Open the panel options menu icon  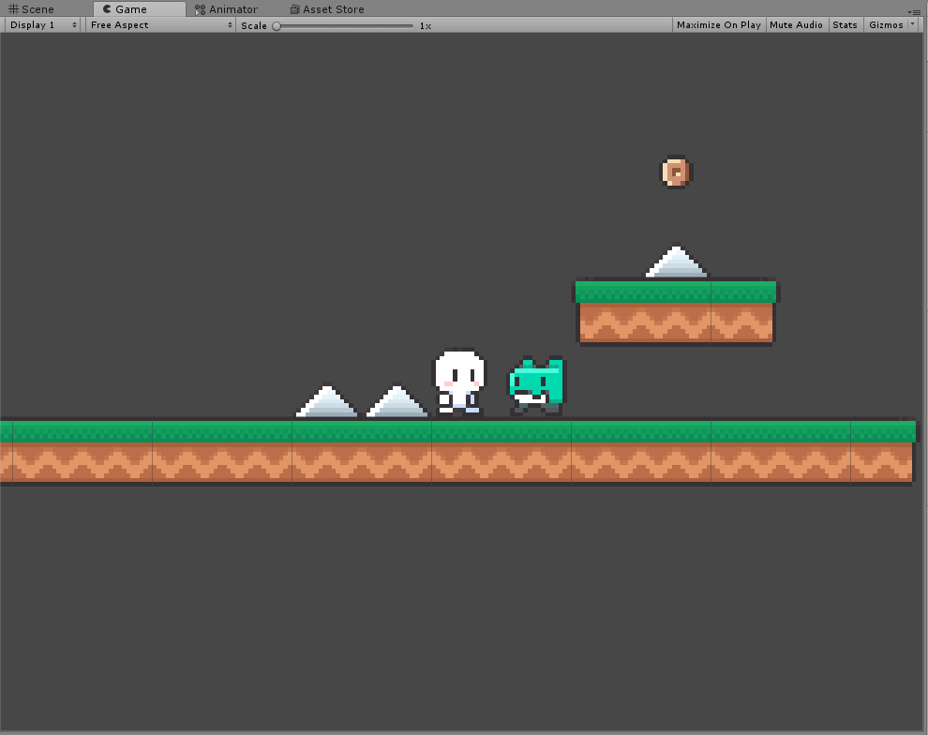point(914,12)
